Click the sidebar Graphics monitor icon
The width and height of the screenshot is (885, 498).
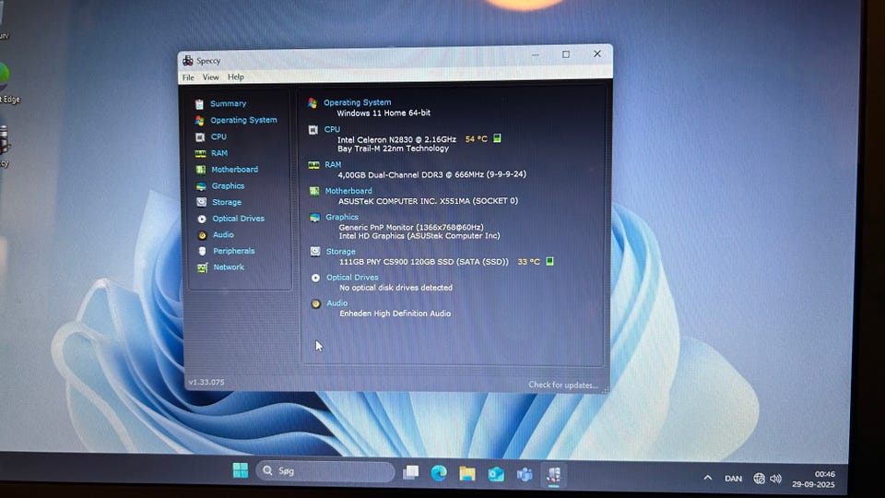point(201,186)
